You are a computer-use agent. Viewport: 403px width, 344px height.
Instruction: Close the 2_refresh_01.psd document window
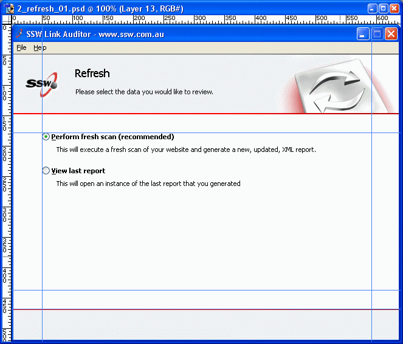[x=394, y=9]
